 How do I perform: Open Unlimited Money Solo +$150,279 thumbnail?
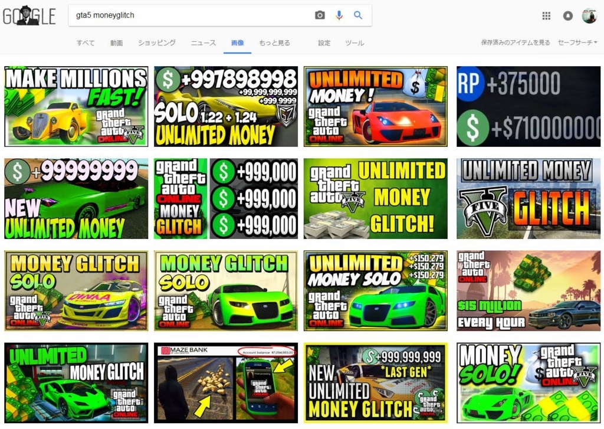click(376, 291)
